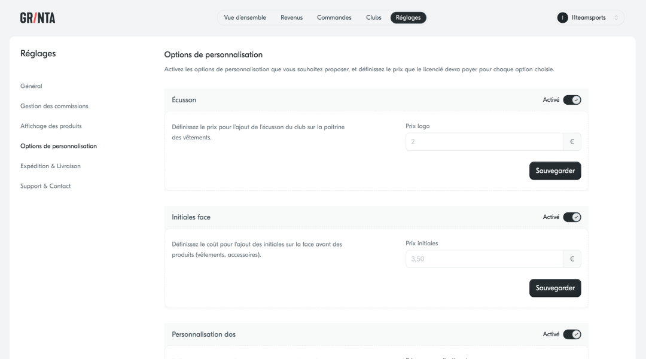Turn off the Initiales face toggle
This screenshot has width=646, height=359.
click(x=572, y=217)
